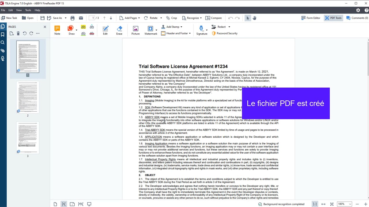369x207 pixels.
Task: Open the zoom level 100% combo box
Action: (344, 204)
